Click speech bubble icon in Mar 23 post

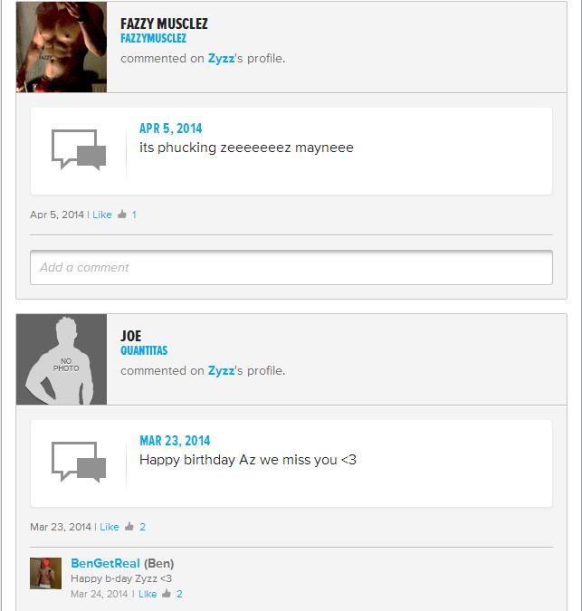point(79,462)
